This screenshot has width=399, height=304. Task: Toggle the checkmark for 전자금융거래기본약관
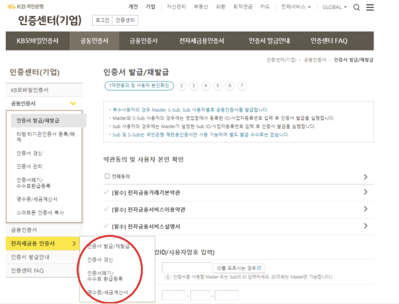(x=106, y=193)
